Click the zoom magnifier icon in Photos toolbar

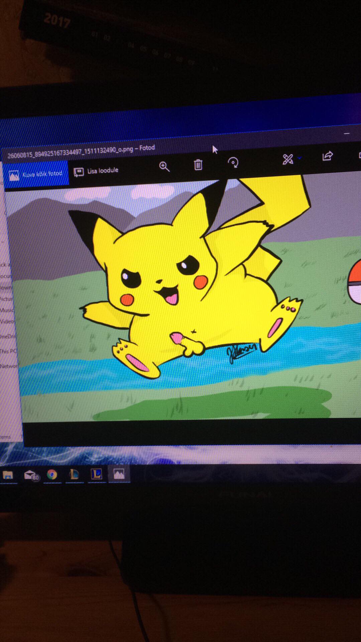click(164, 166)
